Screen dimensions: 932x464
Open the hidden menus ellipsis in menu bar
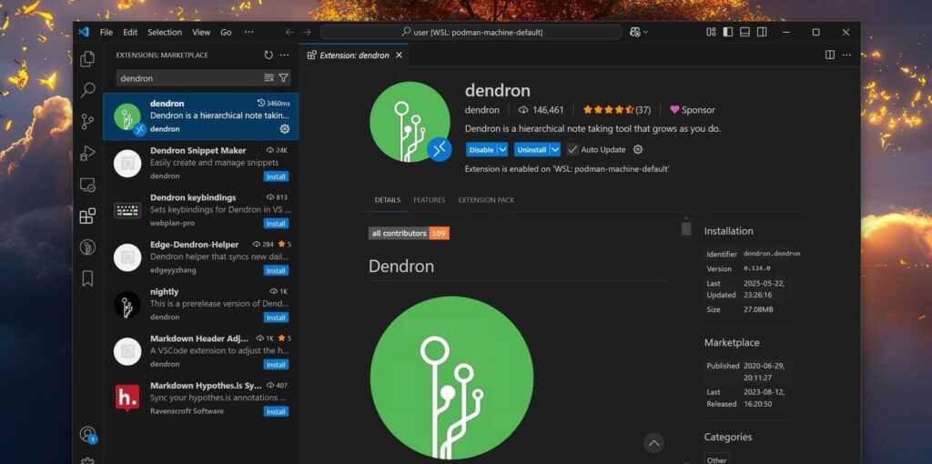coord(249,32)
